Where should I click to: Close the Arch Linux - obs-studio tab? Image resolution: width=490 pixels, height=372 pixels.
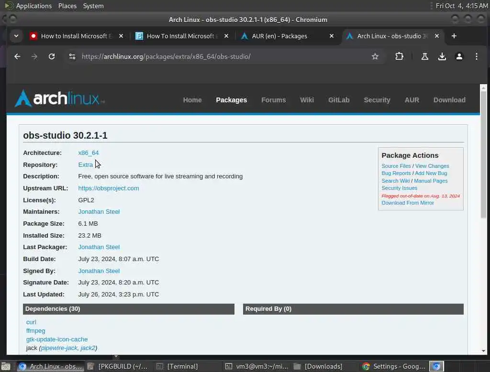(x=437, y=36)
